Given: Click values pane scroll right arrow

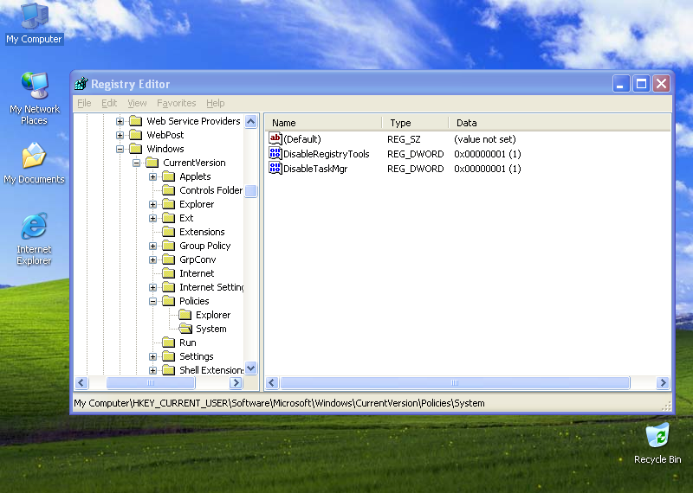Looking at the screenshot, I should coord(663,382).
